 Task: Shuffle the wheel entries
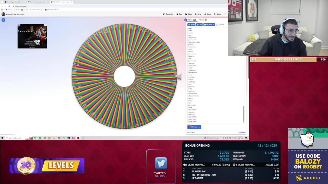coord(191,25)
